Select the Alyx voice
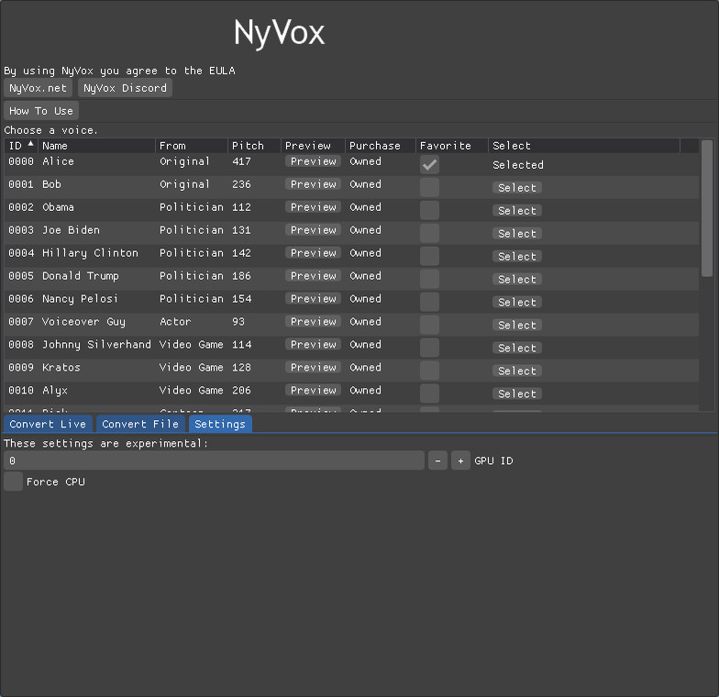 click(517, 394)
